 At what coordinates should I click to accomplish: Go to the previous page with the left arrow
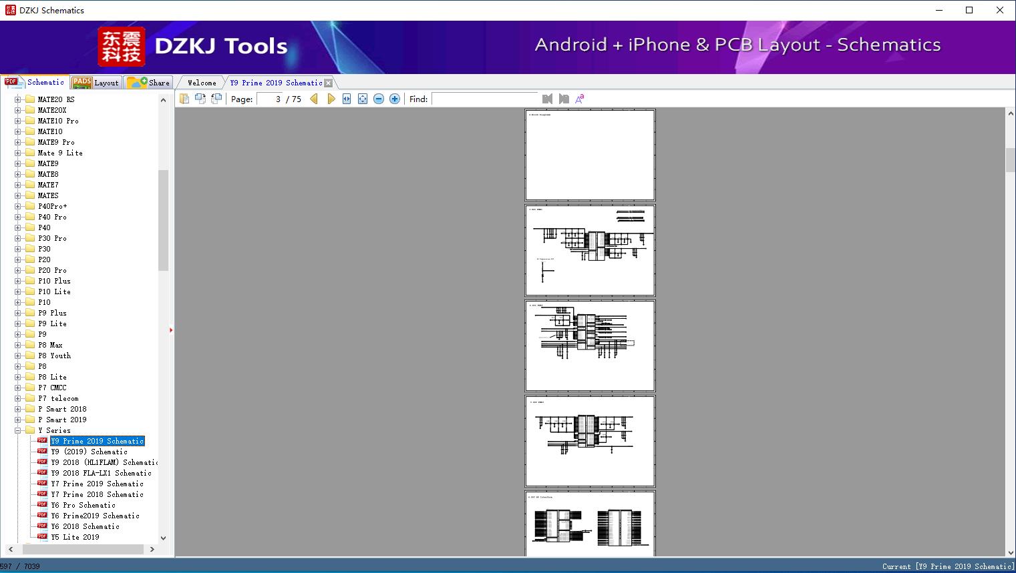click(x=314, y=99)
